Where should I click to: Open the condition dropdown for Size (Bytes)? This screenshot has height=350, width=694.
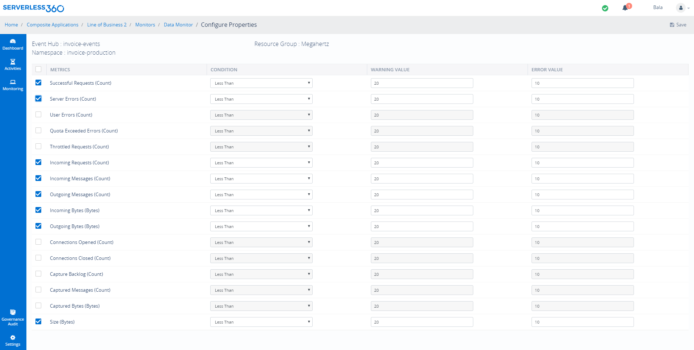[261, 322]
